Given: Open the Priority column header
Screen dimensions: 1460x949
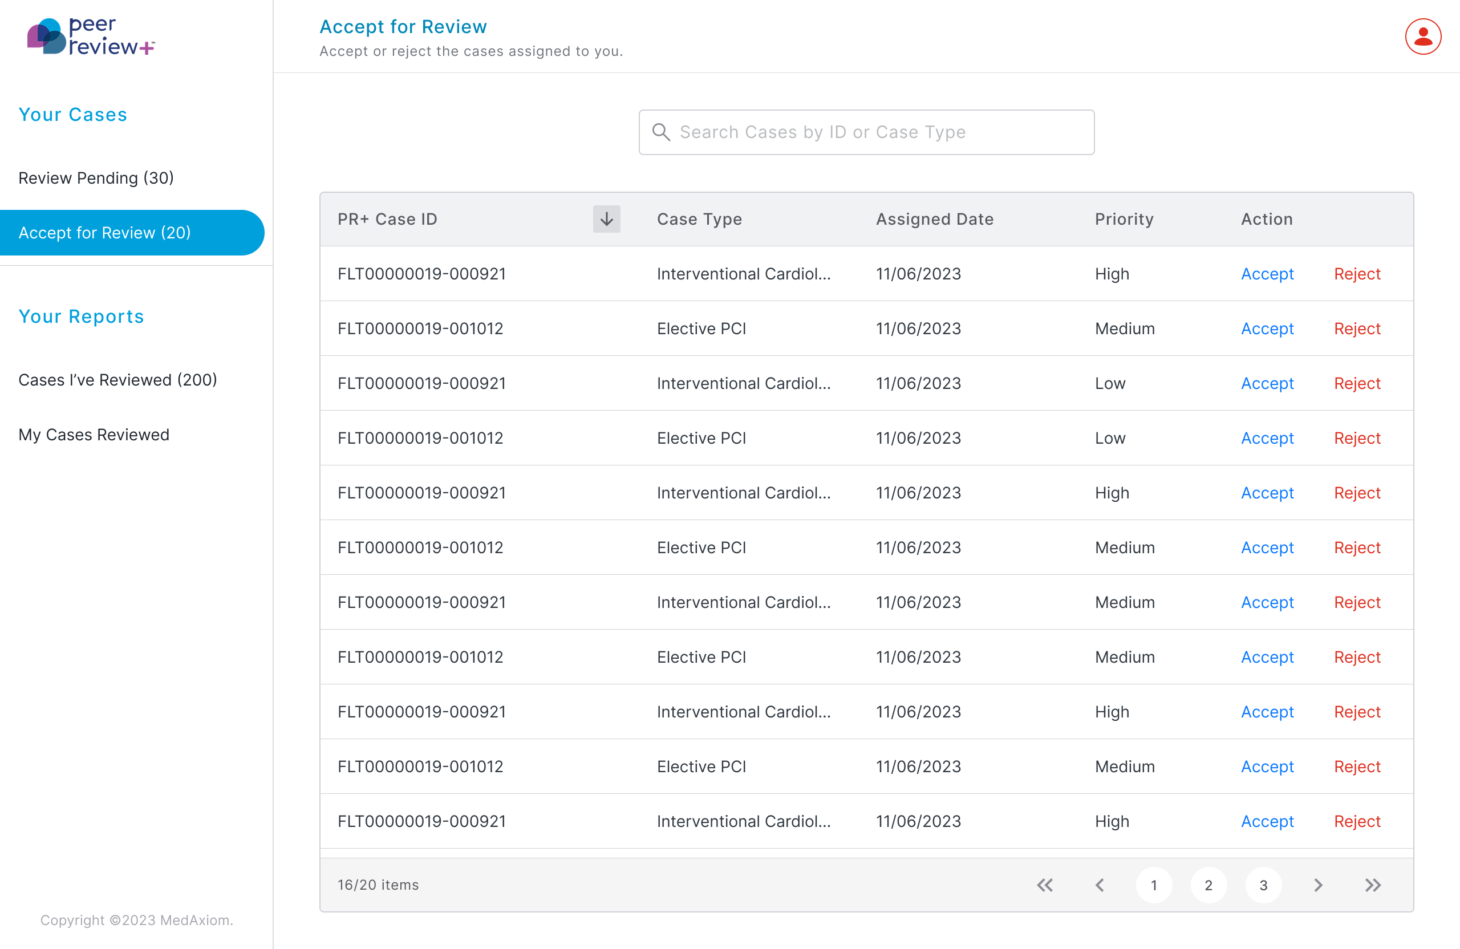Looking at the screenshot, I should pos(1124,219).
